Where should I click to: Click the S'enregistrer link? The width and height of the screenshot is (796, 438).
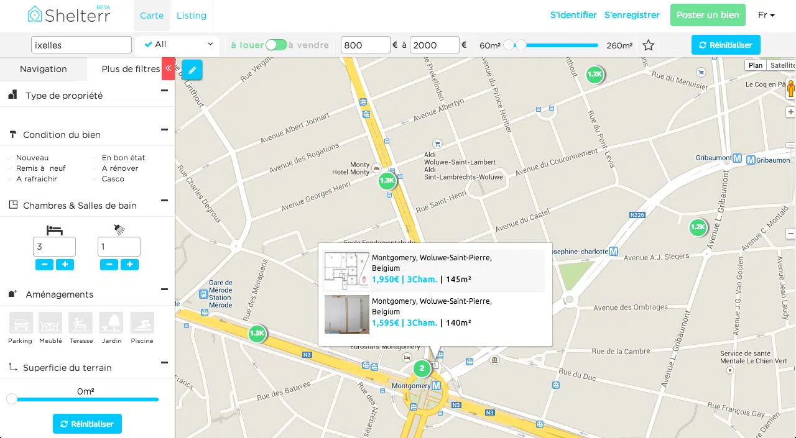[x=632, y=15]
